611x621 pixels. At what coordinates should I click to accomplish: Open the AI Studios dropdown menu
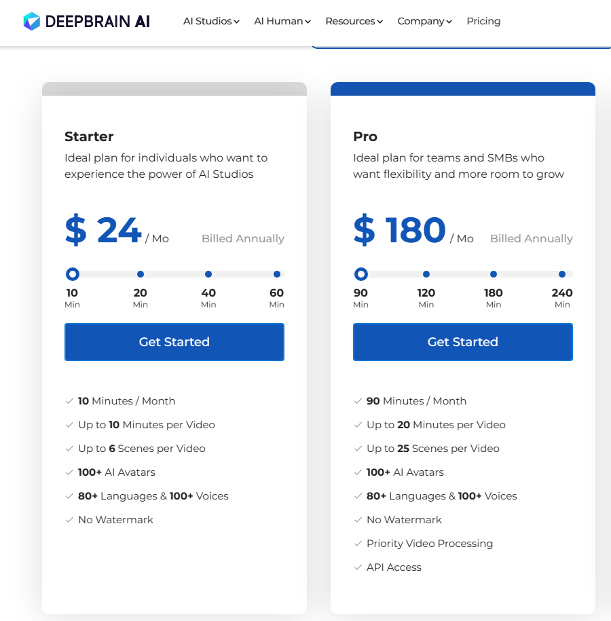[211, 21]
